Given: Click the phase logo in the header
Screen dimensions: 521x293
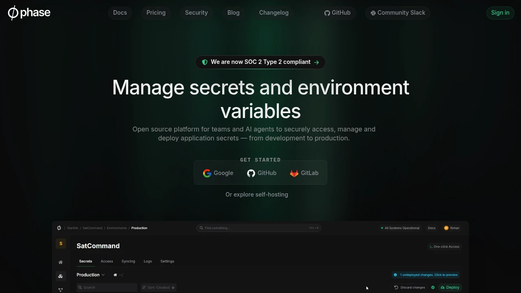Looking at the screenshot, I should 29,13.
